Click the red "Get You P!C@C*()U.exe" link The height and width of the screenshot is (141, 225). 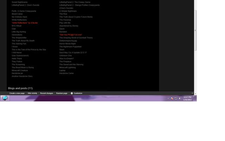(x=71, y=35)
